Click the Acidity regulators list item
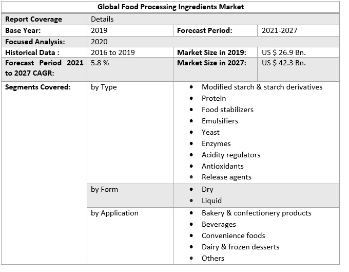This screenshot has height=272, width=349. click(230, 155)
